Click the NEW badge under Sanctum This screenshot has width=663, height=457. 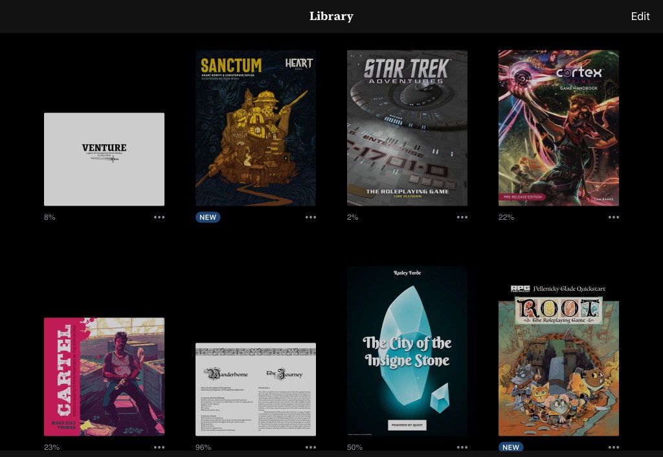click(x=208, y=217)
